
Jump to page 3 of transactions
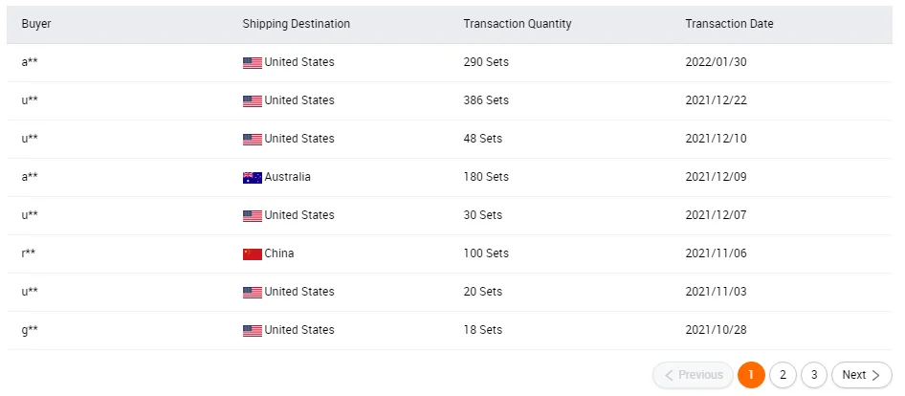point(814,375)
